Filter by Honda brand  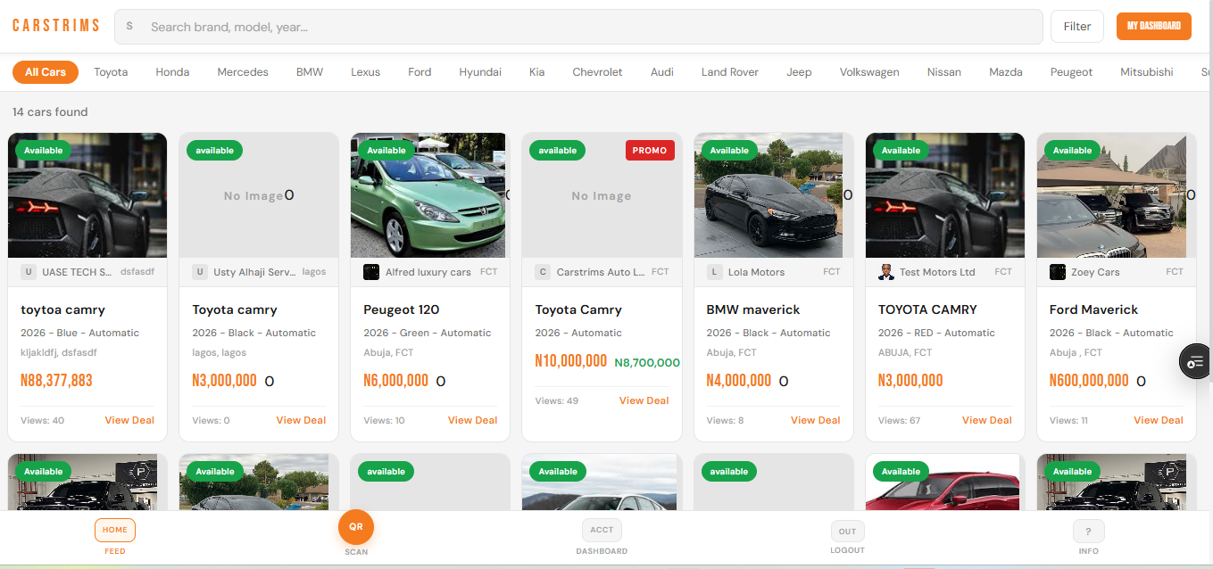(172, 72)
